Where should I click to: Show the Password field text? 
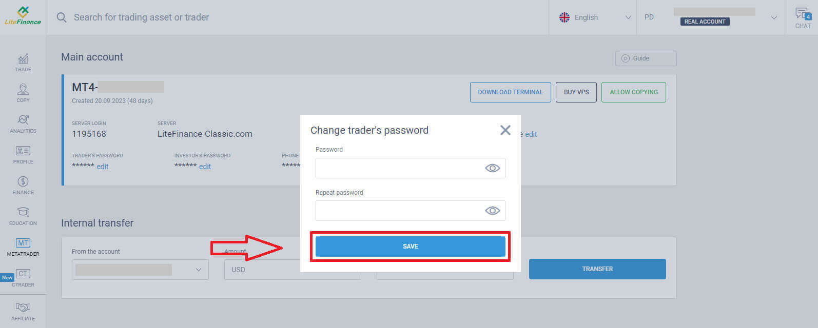click(492, 168)
